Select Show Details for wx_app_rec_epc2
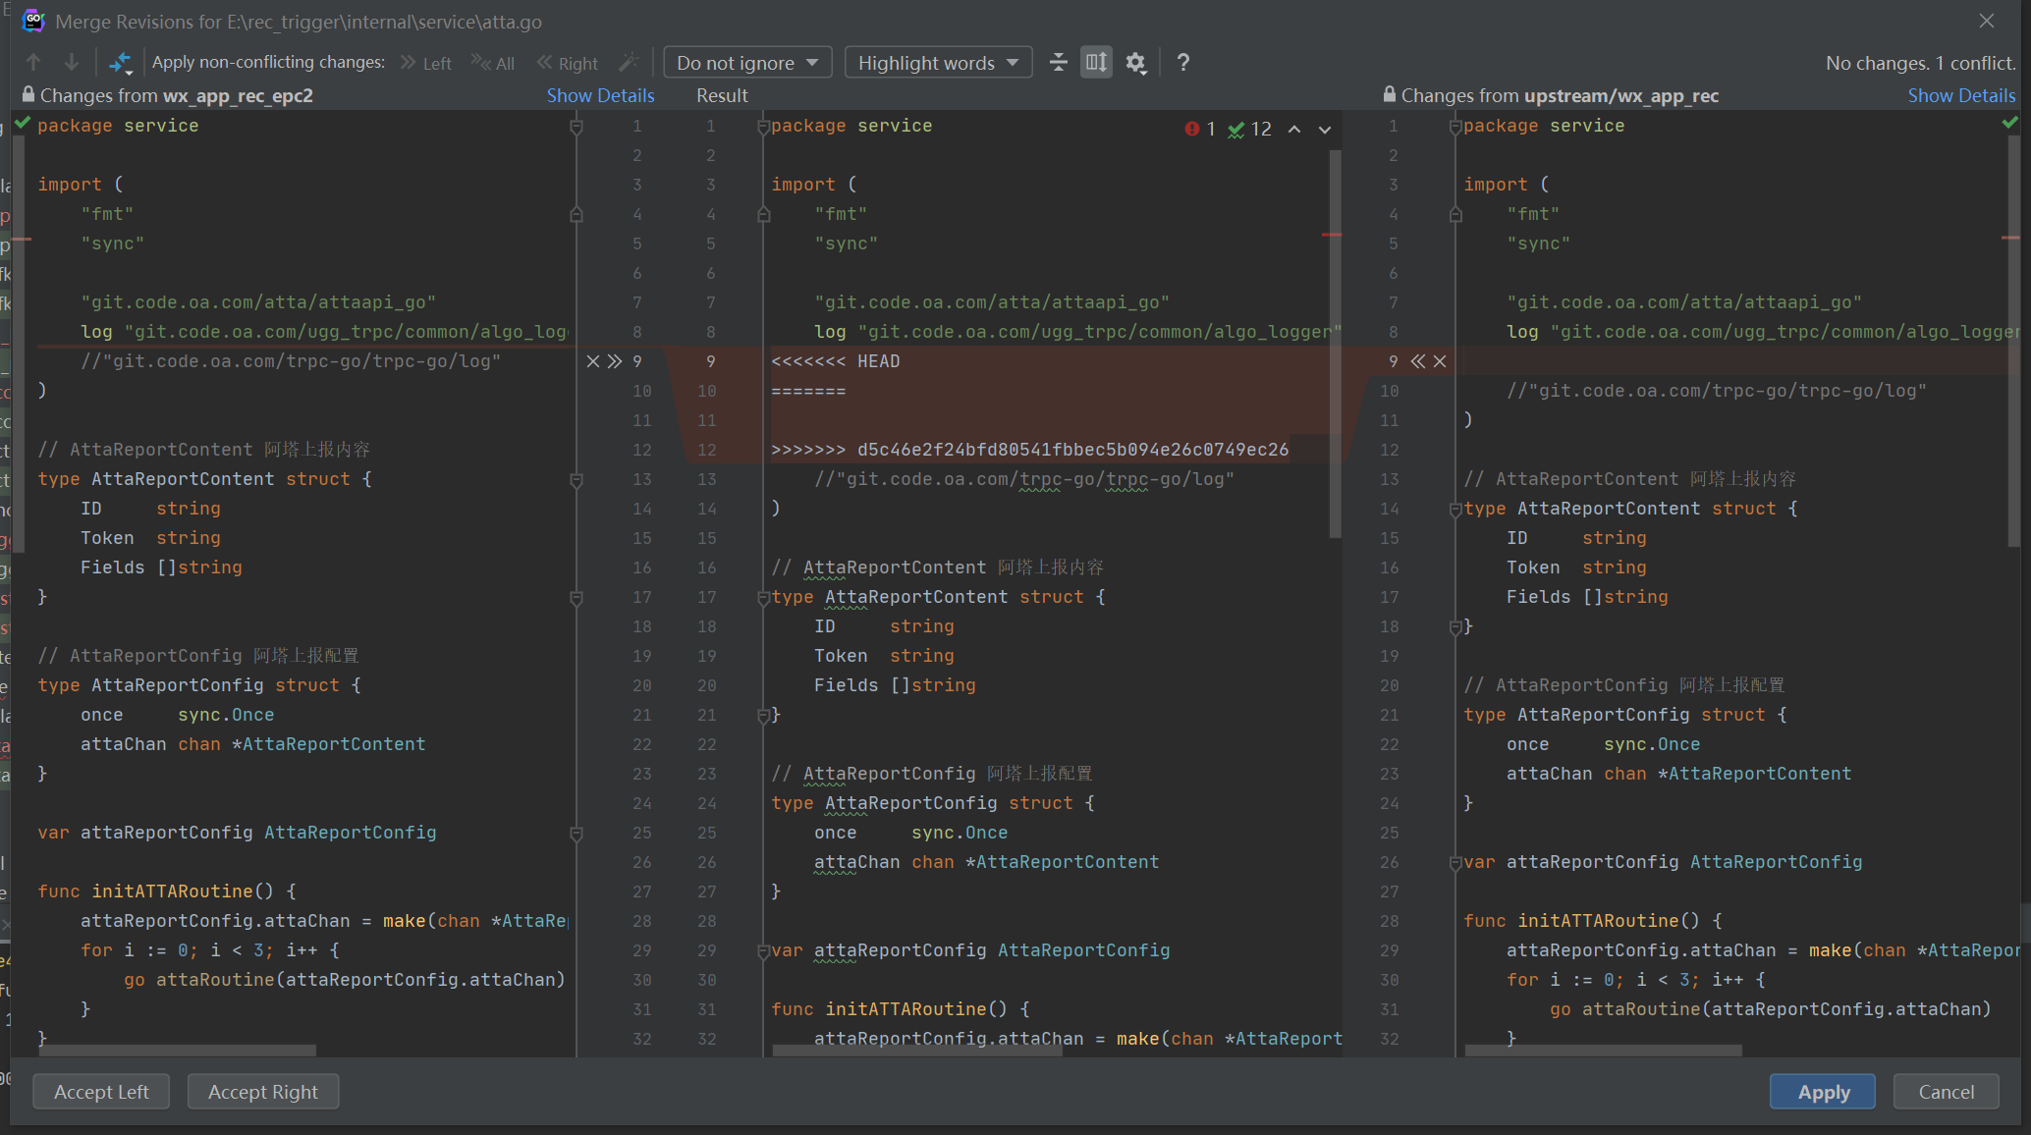Image resolution: width=2031 pixels, height=1135 pixels. 600,95
